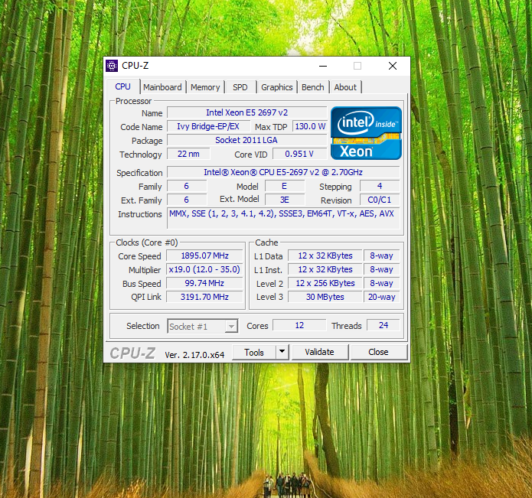This screenshot has width=532, height=498.
Task: Click the Threads value '24'
Action: point(383,325)
